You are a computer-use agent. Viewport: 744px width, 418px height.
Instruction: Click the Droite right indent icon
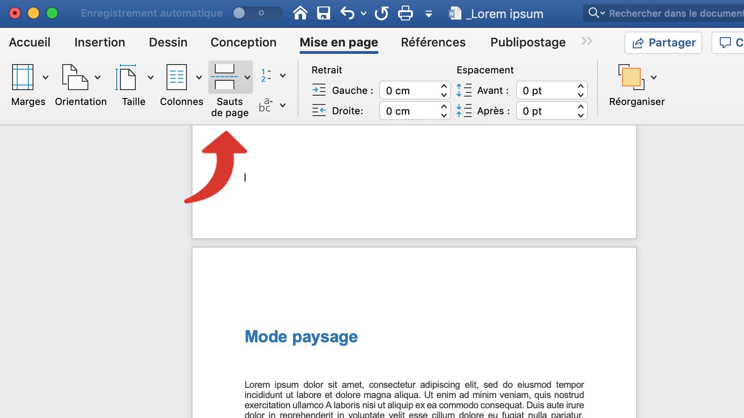319,111
